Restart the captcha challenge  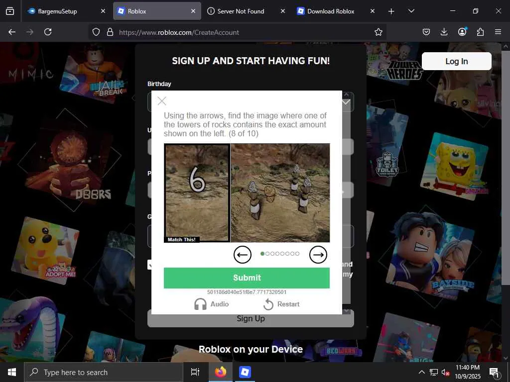[281, 304]
